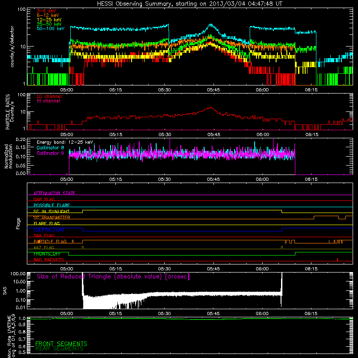
Task: Click the Normalized modulation axis label
Action: pyautogui.click(x=9, y=156)
